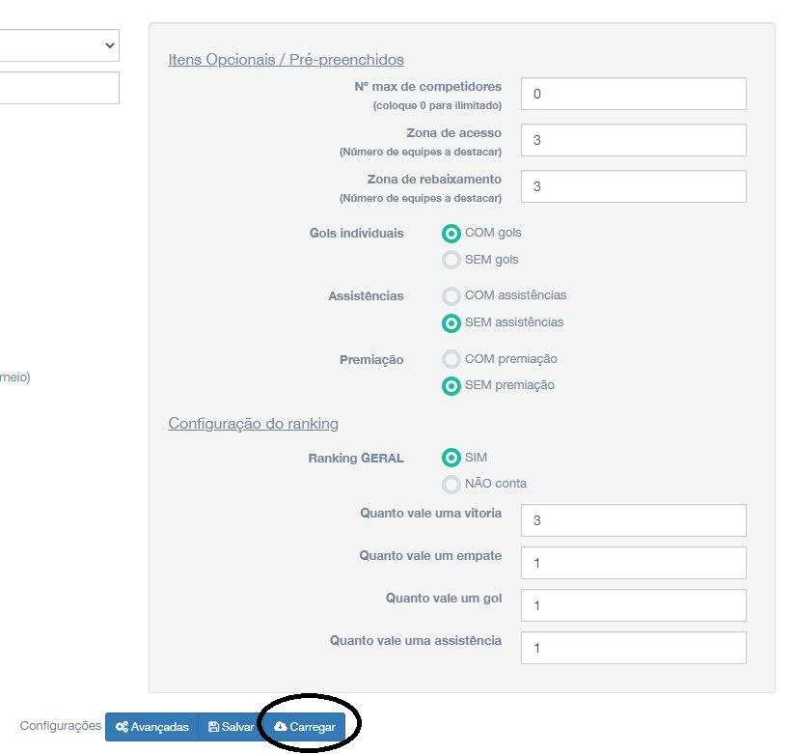
Task: Click the Zona de rebaixamento field
Action: [x=633, y=186]
